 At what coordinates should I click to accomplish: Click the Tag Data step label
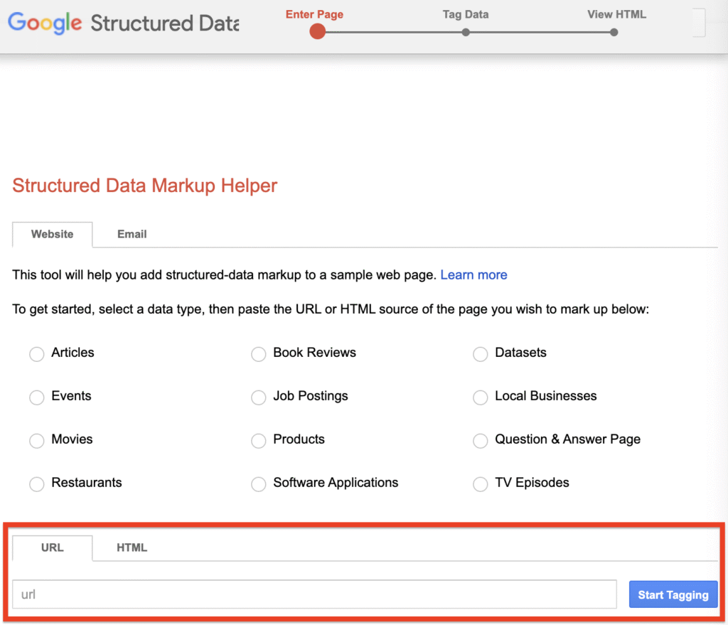click(466, 14)
